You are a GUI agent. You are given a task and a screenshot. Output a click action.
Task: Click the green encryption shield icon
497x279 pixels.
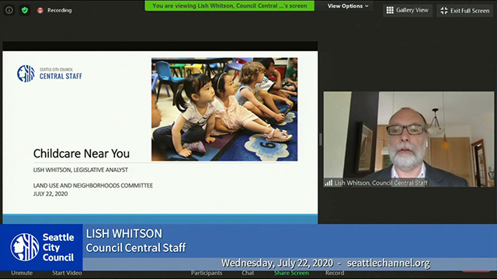point(25,10)
